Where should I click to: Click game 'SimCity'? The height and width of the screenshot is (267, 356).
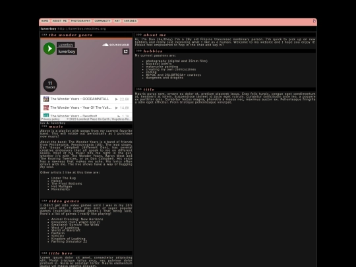coord(57,236)
